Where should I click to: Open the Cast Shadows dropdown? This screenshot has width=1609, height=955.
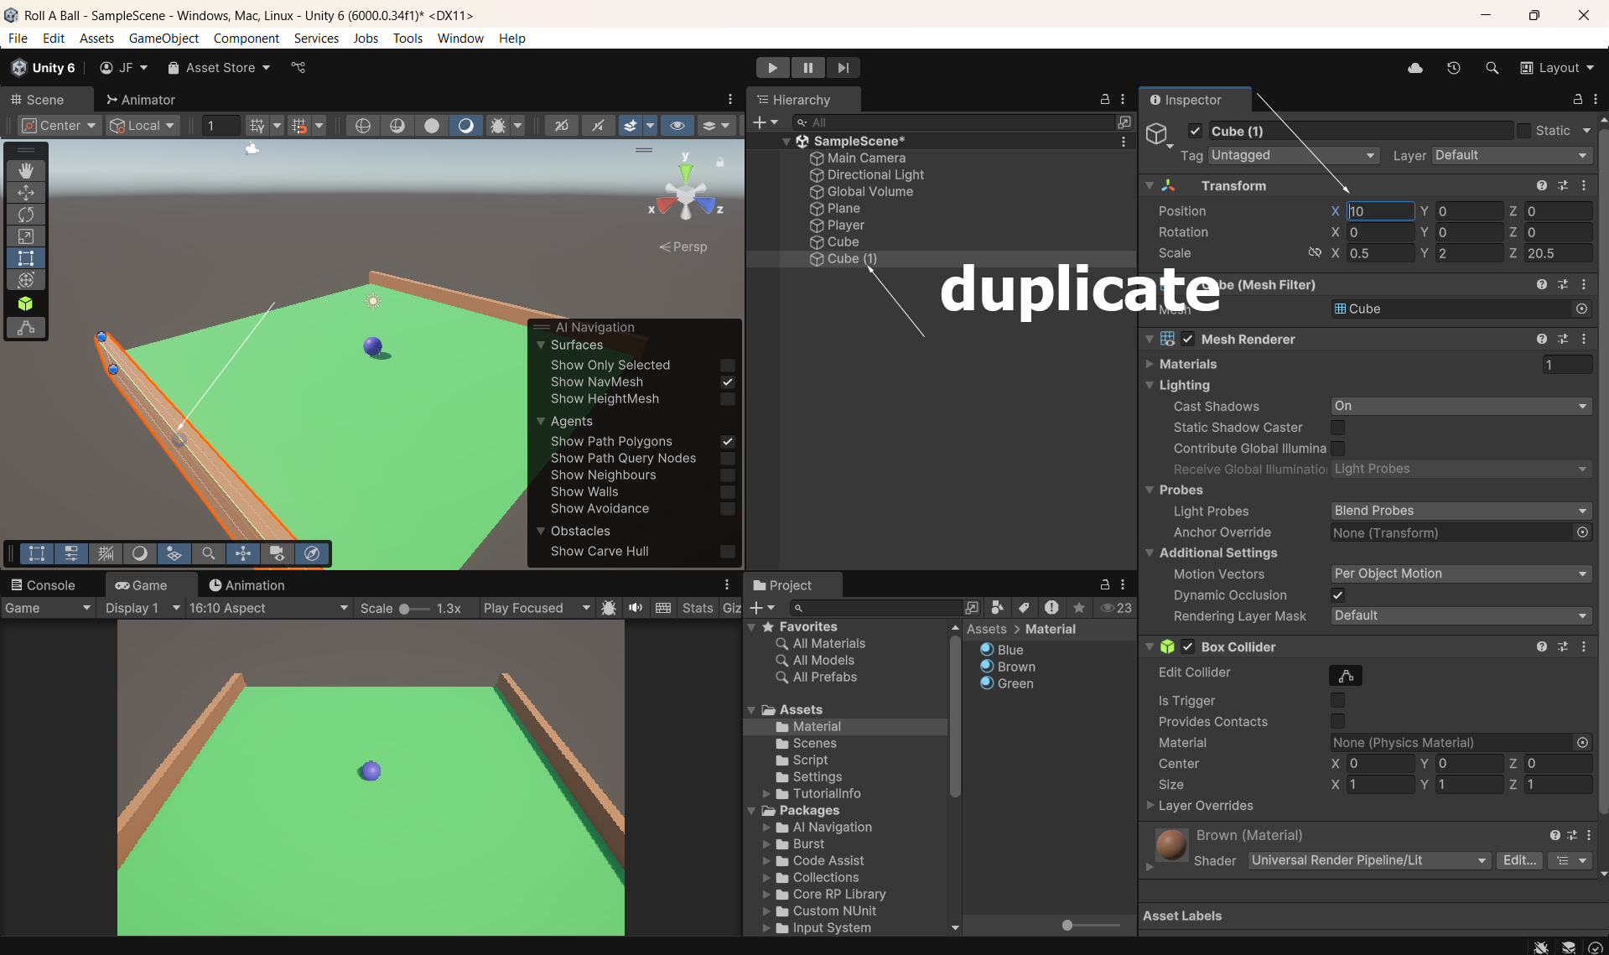click(1460, 406)
